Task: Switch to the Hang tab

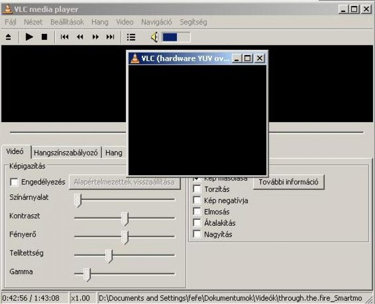Action: coord(114,153)
